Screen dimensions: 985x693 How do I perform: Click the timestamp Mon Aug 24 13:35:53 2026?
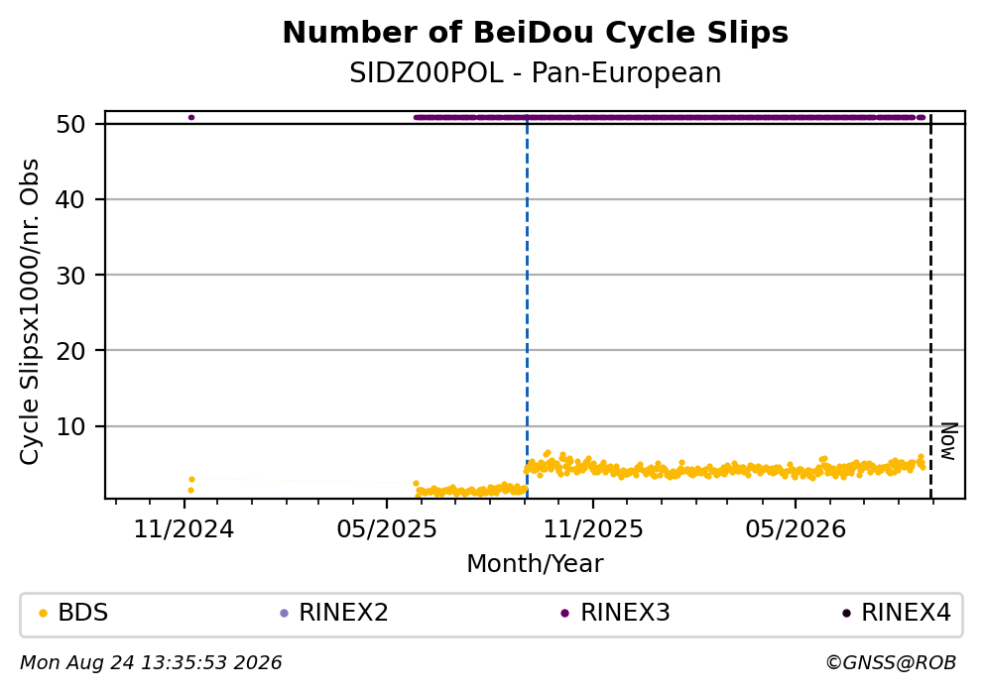[x=151, y=663]
